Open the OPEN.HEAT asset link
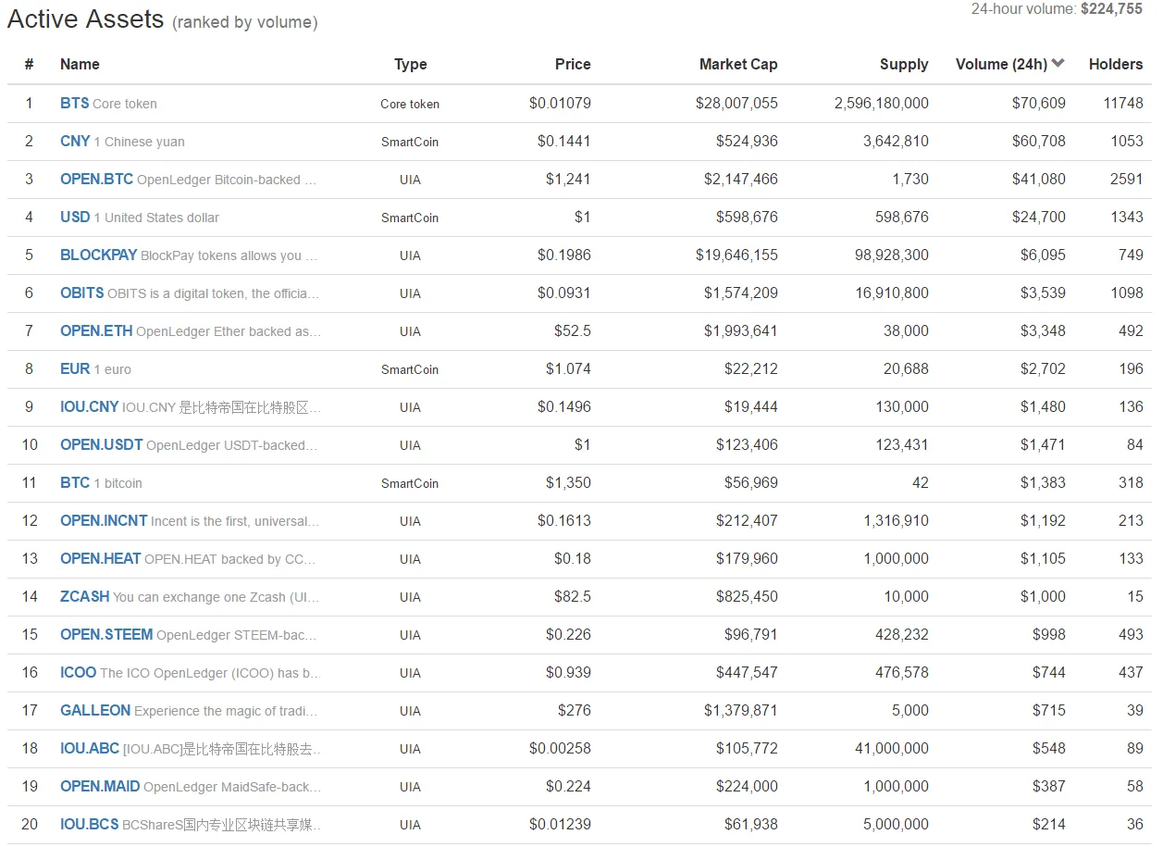This screenshot has height=847, width=1163. click(x=100, y=559)
